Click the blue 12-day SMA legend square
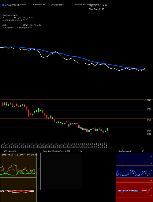 coord(3,5)
